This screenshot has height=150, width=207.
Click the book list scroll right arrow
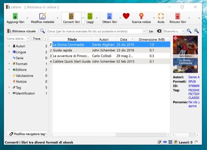click(168, 135)
